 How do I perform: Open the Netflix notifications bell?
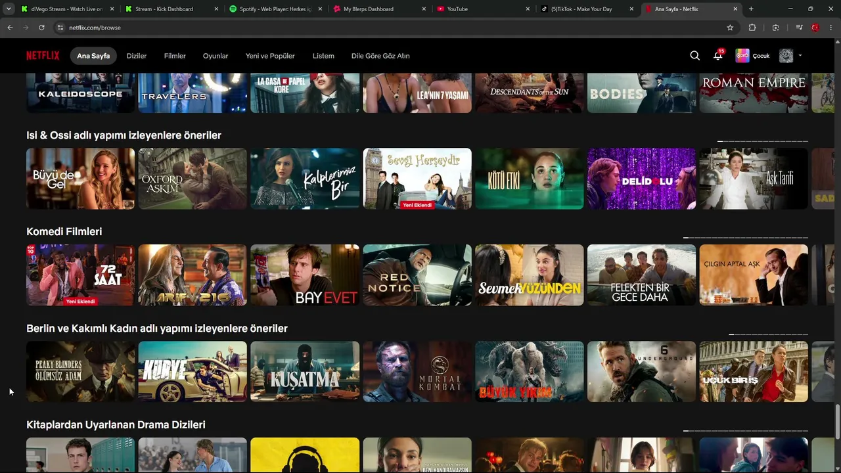click(x=717, y=56)
